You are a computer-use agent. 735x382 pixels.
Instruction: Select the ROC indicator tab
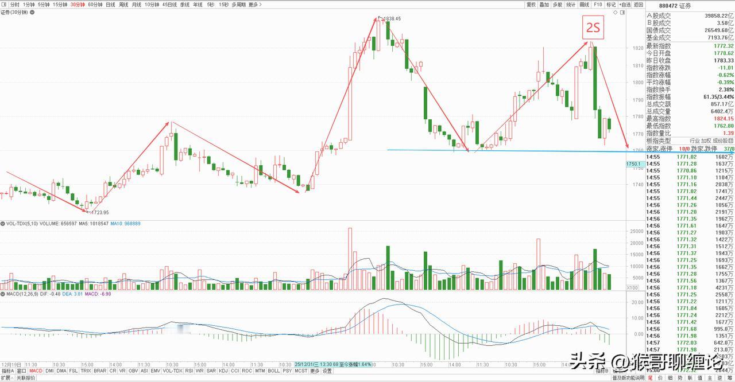tap(246, 371)
